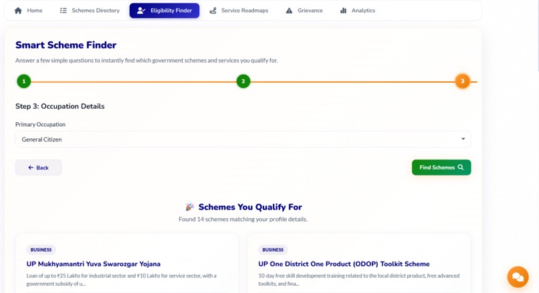Open the Home tab
The image size is (539, 293).
(x=29, y=11)
